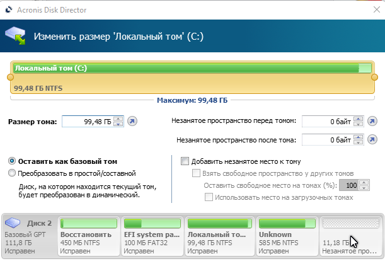Decrease unallocated space before volume stepper
Screen dimensions: 385x266
[x=359, y=124]
